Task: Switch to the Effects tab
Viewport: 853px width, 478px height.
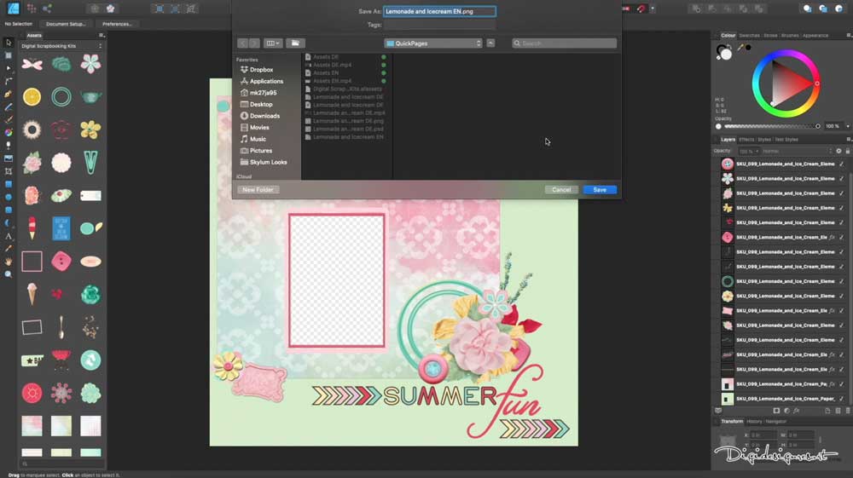Action: pos(746,140)
